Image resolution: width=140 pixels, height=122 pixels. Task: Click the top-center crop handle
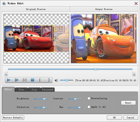[29, 25]
